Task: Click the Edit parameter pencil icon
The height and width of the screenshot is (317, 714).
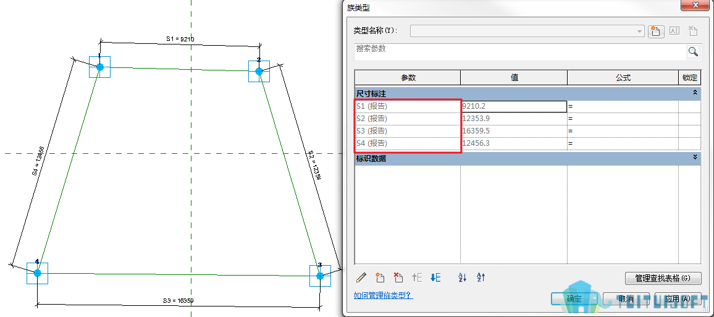Action: pyautogui.click(x=361, y=277)
